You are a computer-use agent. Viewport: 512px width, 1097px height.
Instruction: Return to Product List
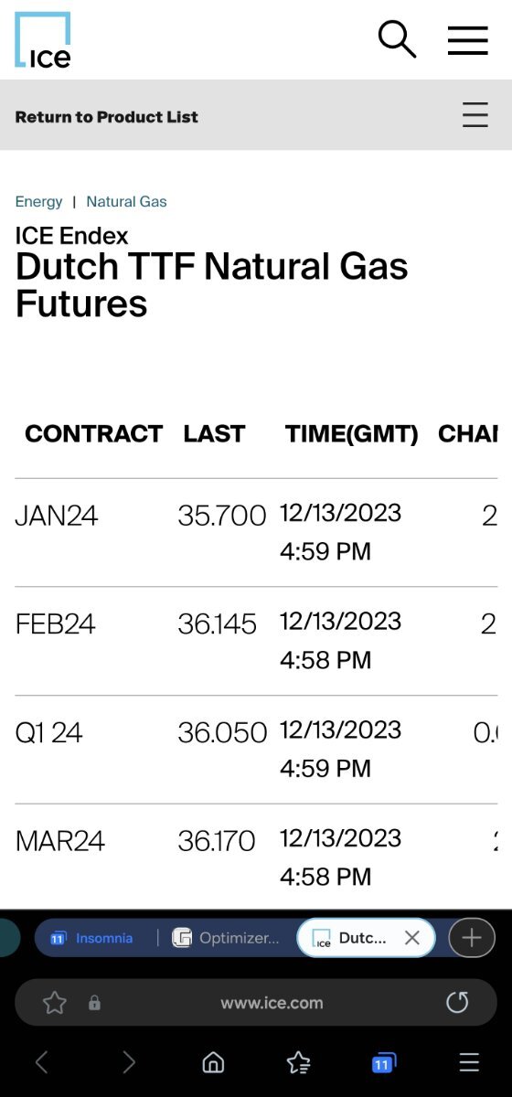(x=107, y=117)
